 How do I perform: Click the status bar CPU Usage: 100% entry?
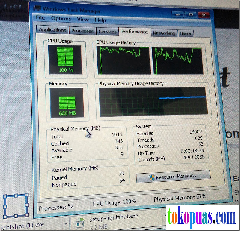coord(114,203)
